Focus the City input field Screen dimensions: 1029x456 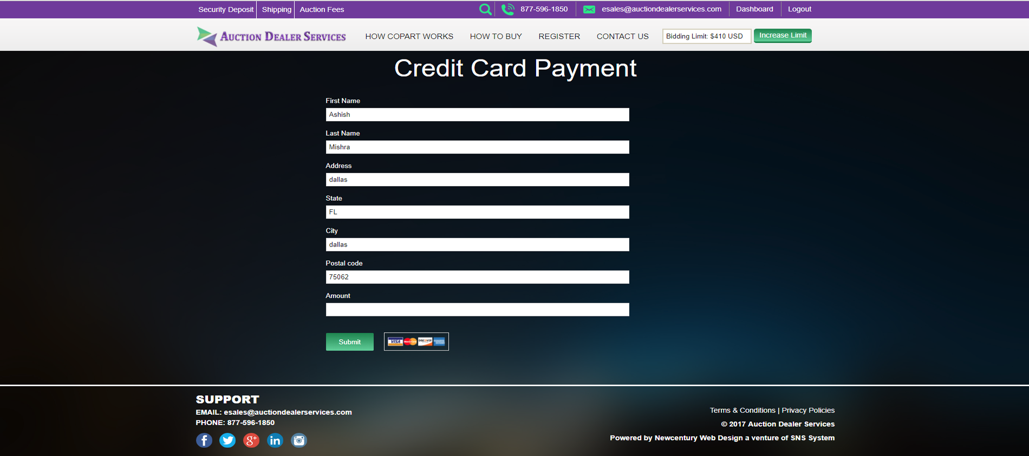click(478, 244)
